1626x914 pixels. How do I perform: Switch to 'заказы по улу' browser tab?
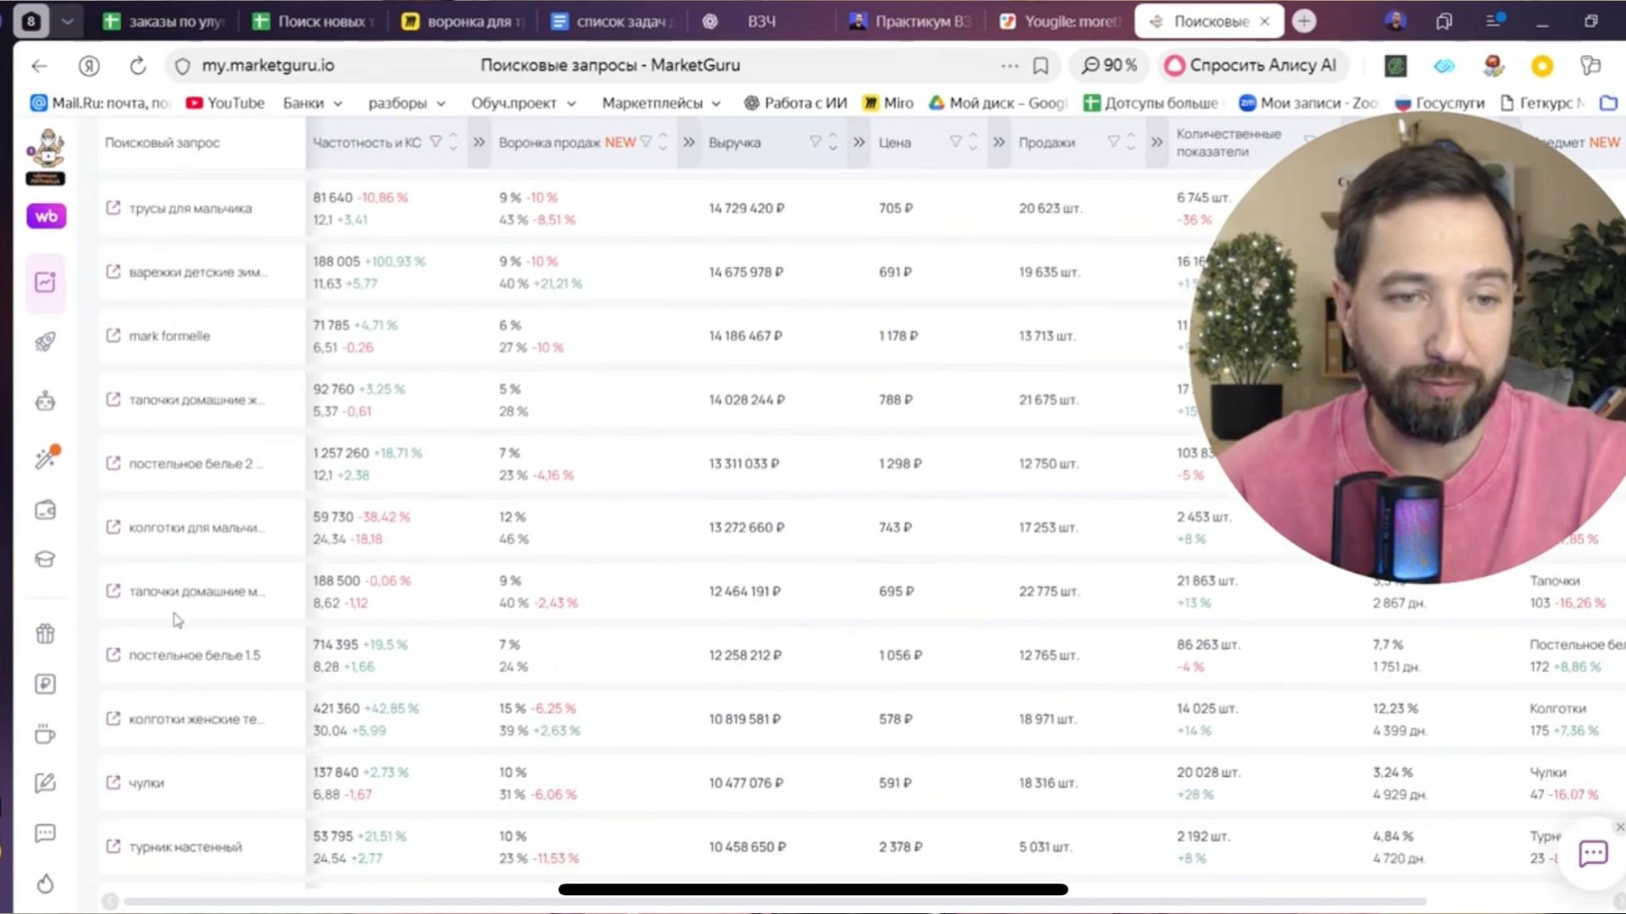point(164,21)
